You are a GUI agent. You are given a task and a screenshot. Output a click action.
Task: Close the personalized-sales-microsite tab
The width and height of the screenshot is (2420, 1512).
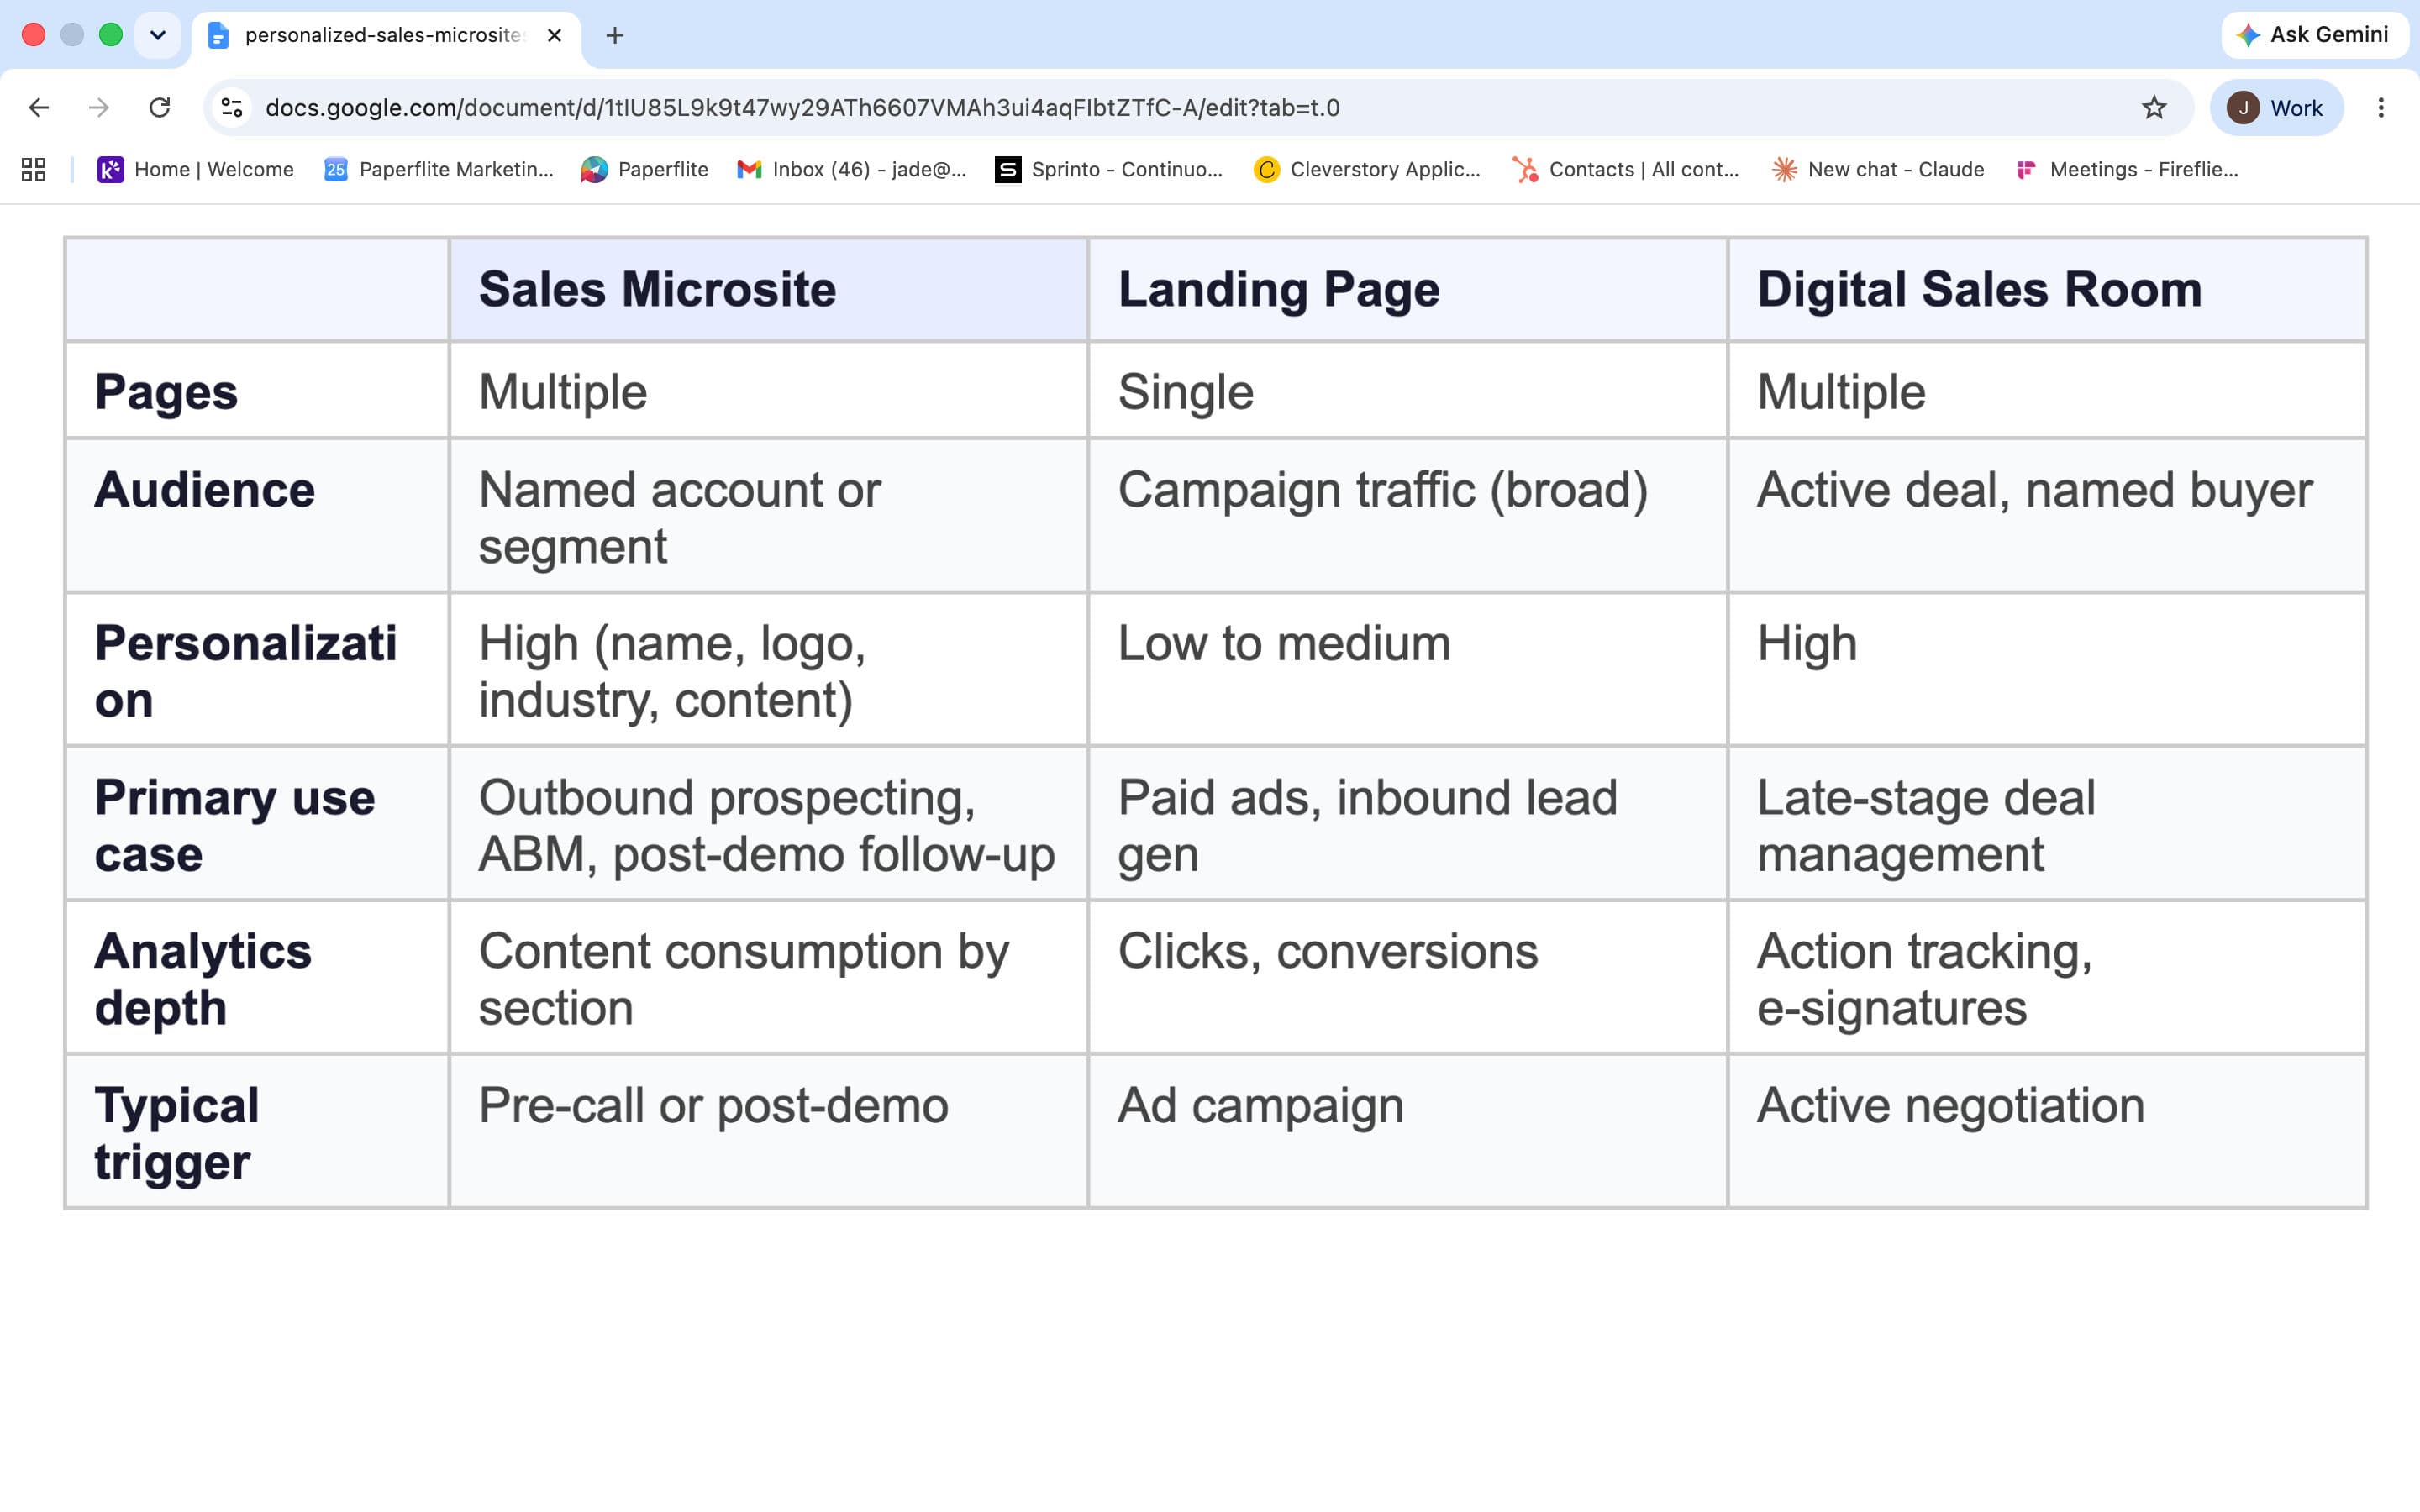(555, 36)
